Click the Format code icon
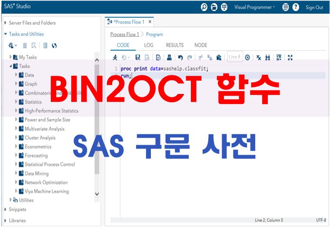This screenshot has width=330, height=227. 279,57
